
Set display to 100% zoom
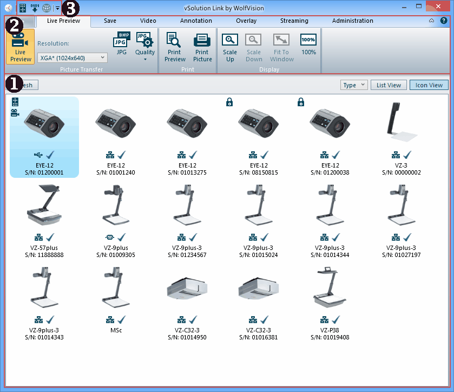(x=308, y=43)
